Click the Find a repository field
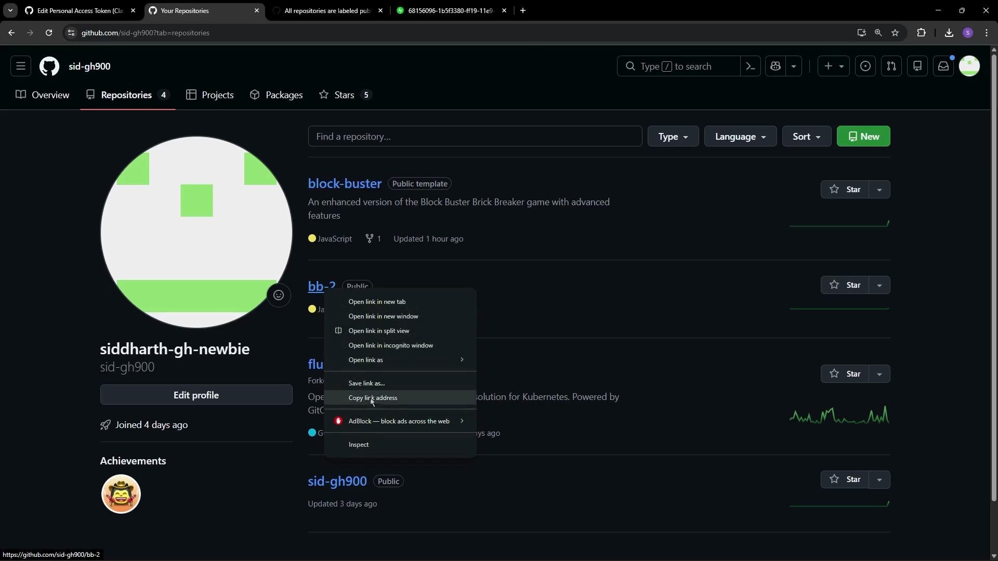998x561 pixels. click(x=475, y=136)
